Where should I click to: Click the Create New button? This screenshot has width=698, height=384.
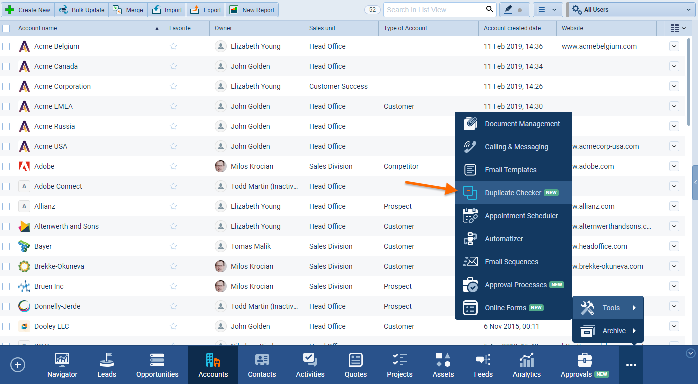point(28,9)
